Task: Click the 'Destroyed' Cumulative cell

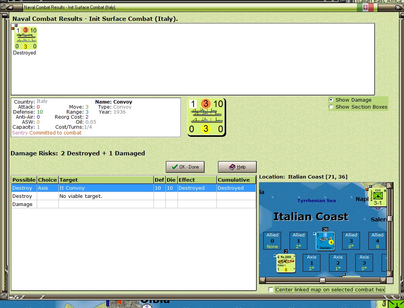Action: 236,188
